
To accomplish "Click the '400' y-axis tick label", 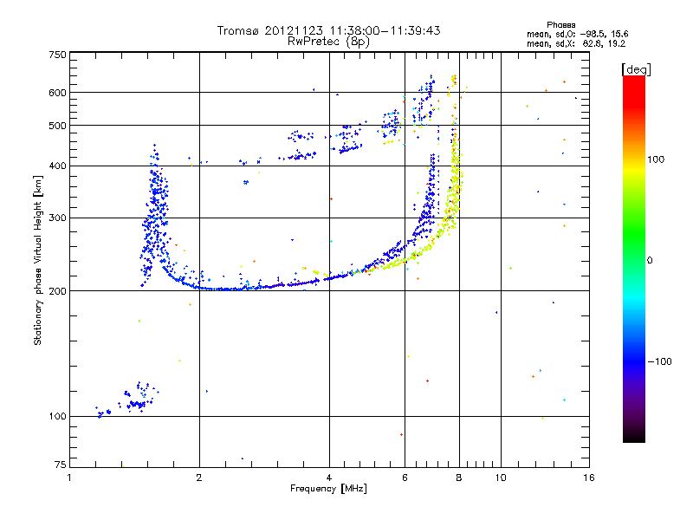I will pos(57,166).
